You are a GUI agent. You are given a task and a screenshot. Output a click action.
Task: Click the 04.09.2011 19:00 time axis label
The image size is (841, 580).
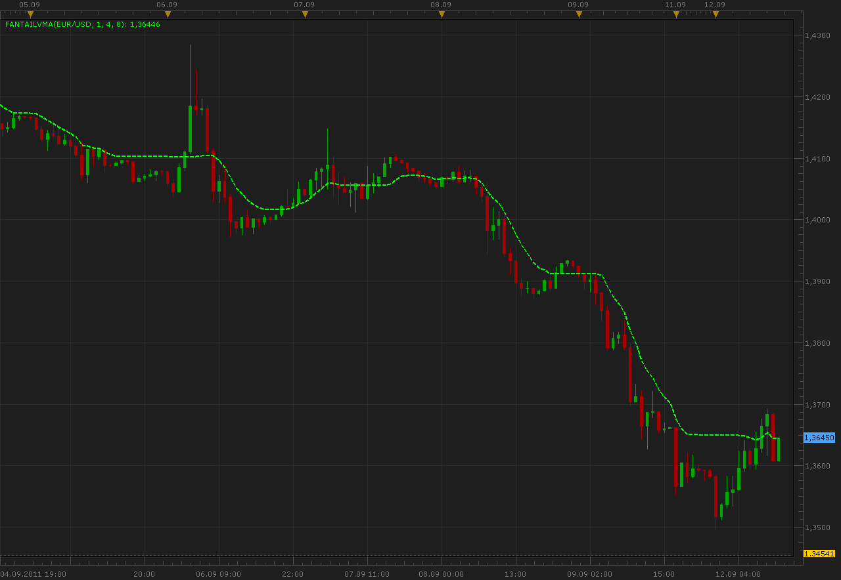click(34, 574)
